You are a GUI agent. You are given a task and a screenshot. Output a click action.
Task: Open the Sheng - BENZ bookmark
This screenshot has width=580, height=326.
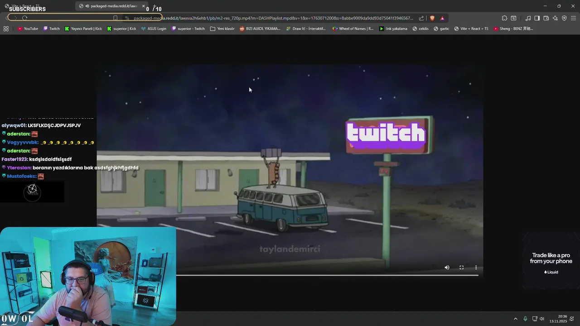click(x=513, y=29)
